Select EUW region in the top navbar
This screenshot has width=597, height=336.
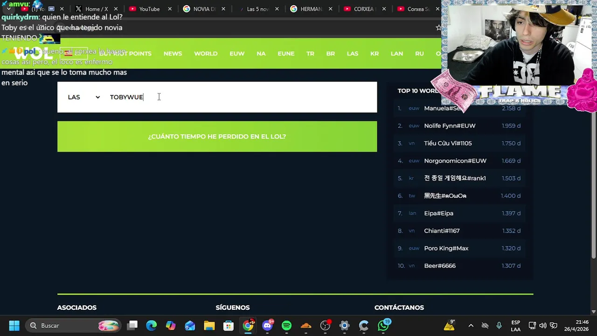tap(237, 54)
